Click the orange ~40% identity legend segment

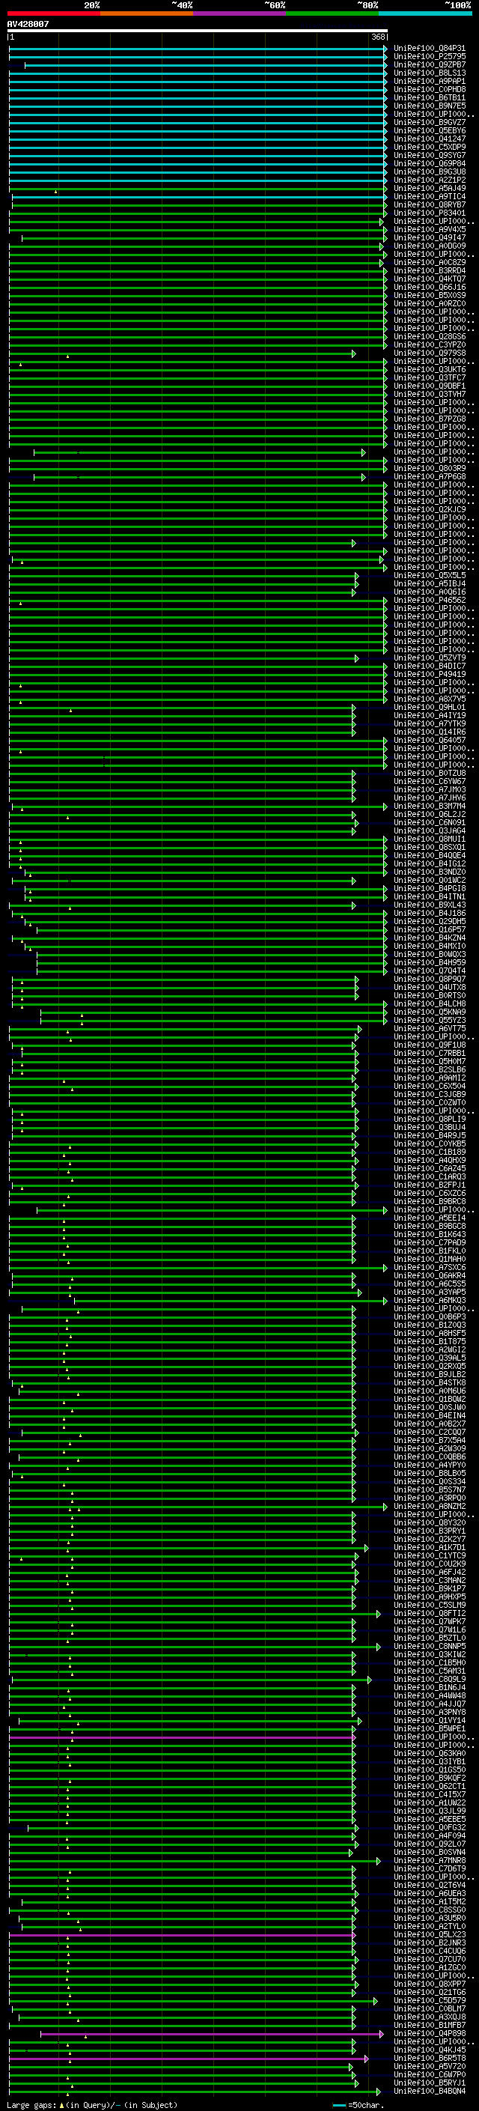click(x=147, y=14)
